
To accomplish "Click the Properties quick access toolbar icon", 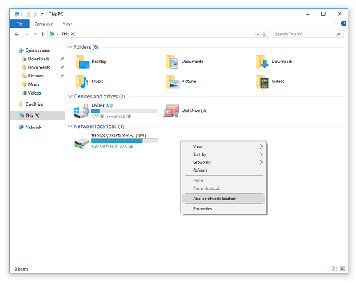I will tap(28, 15).
